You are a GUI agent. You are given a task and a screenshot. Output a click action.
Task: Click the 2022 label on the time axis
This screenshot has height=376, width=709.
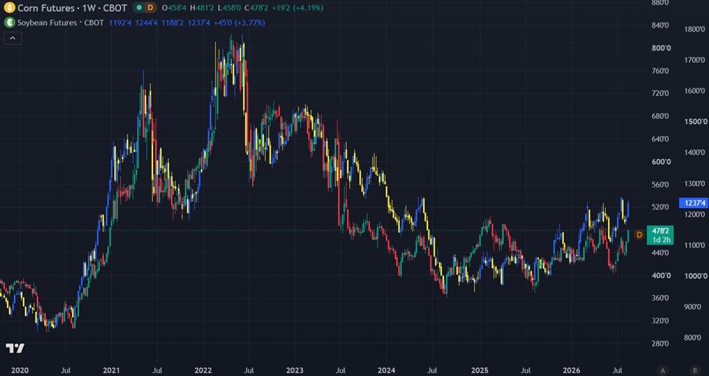[203, 370]
